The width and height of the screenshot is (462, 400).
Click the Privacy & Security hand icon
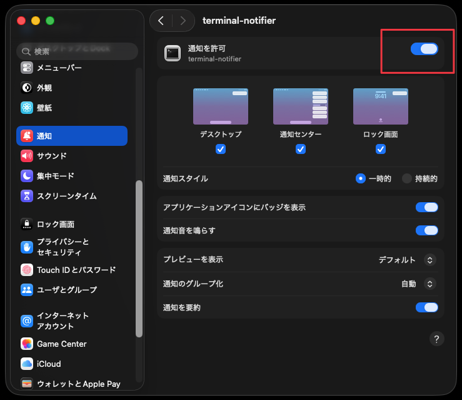click(x=27, y=247)
